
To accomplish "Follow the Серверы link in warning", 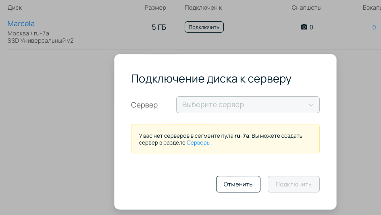I will pyautogui.click(x=199, y=143).
